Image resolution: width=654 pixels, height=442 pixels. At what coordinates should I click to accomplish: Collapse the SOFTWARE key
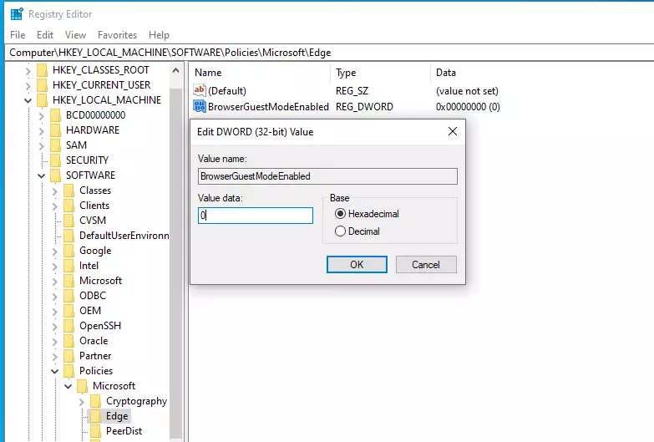[x=41, y=175]
